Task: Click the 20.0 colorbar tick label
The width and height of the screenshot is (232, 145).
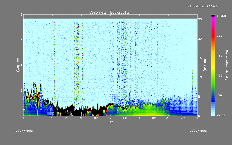Action: (220, 36)
